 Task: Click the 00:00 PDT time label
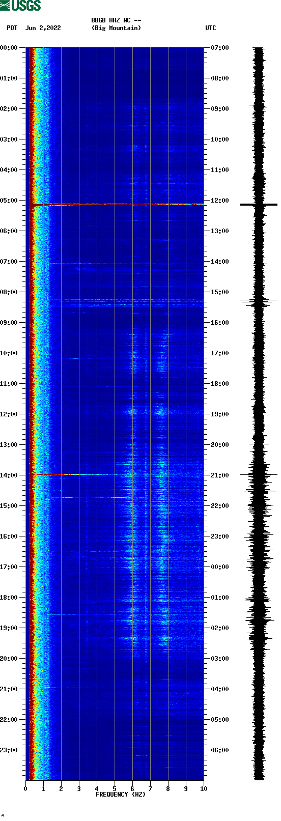pos(9,48)
